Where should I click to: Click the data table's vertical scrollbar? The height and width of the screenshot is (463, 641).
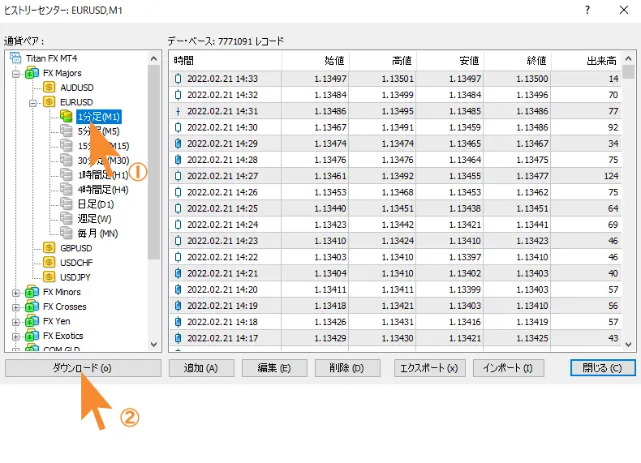click(x=628, y=203)
